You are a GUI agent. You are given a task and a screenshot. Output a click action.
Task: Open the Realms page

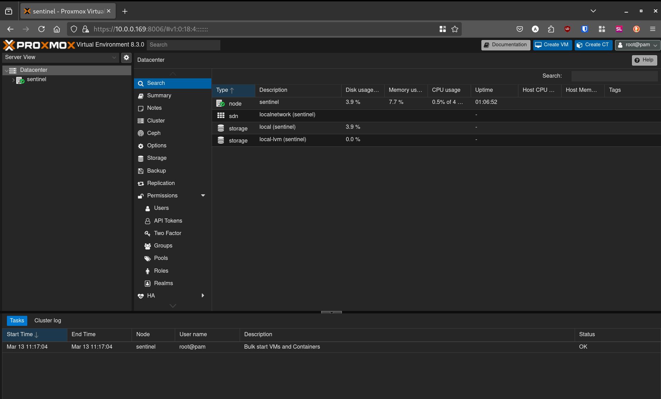[x=173, y=283]
